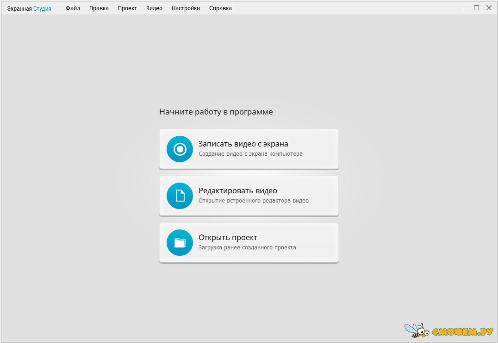Select "Записать видео с экрана" title
Image resolution: width=498 pixels, height=343 pixels.
(243, 144)
